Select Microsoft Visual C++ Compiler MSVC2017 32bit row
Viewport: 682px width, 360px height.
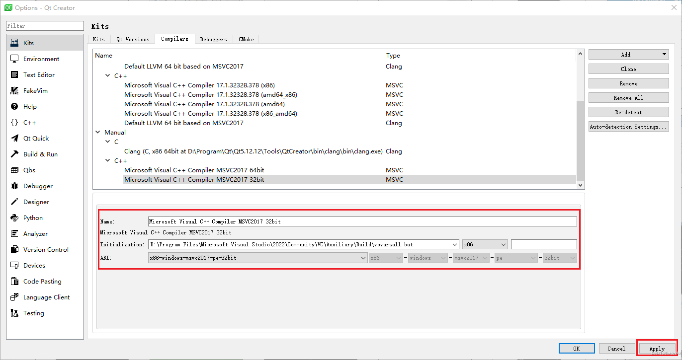point(349,180)
